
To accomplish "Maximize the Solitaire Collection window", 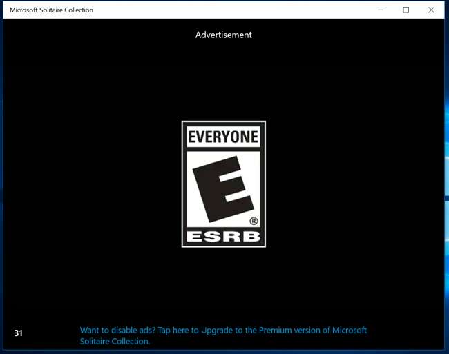I will coord(405,10).
